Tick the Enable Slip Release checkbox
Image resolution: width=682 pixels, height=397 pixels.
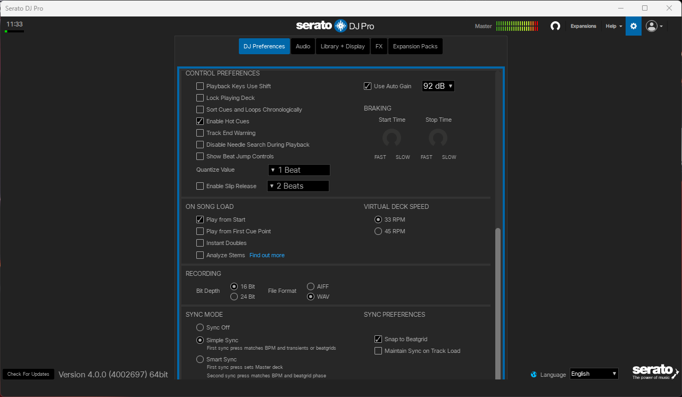click(x=200, y=186)
